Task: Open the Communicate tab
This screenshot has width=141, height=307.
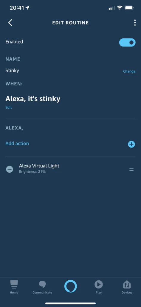Action: click(x=42, y=287)
